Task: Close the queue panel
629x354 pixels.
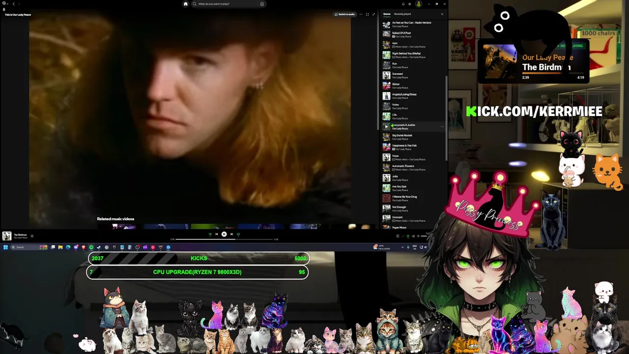Action: pos(442,14)
